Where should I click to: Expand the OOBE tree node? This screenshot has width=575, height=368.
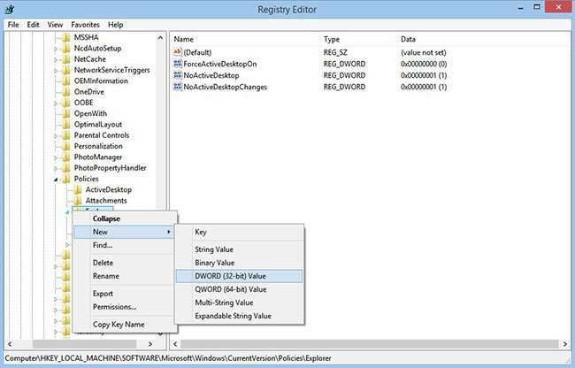(x=56, y=103)
